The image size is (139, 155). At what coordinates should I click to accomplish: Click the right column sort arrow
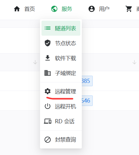pos(135,62)
